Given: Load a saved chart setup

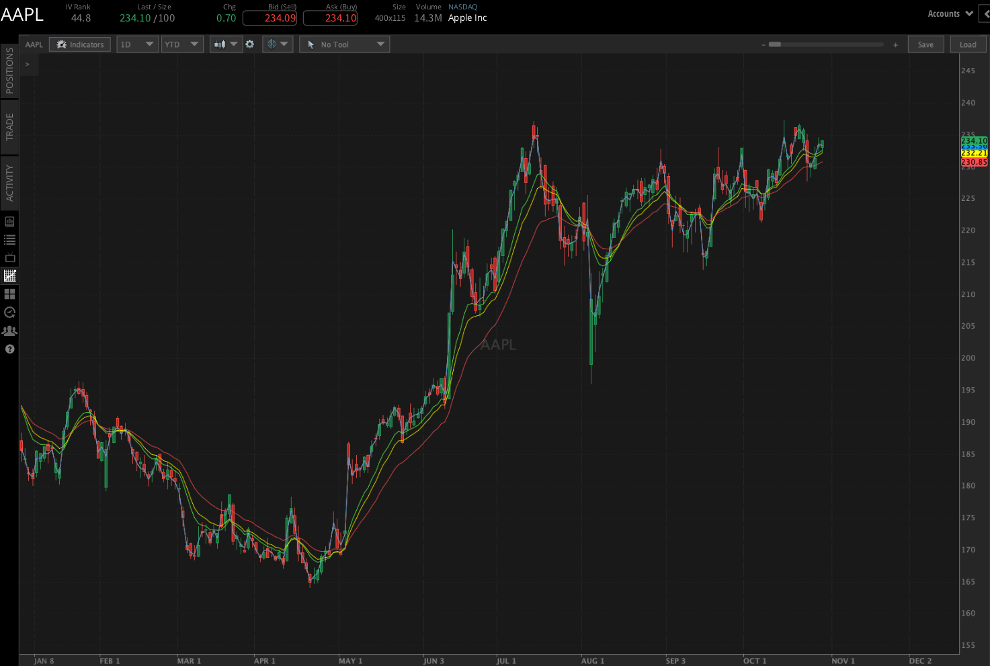Looking at the screenshot, I should 968,44.
